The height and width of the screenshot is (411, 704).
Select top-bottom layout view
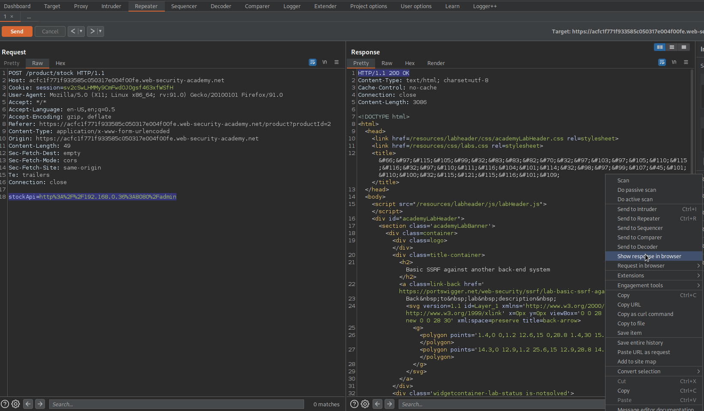click(672, 47)
